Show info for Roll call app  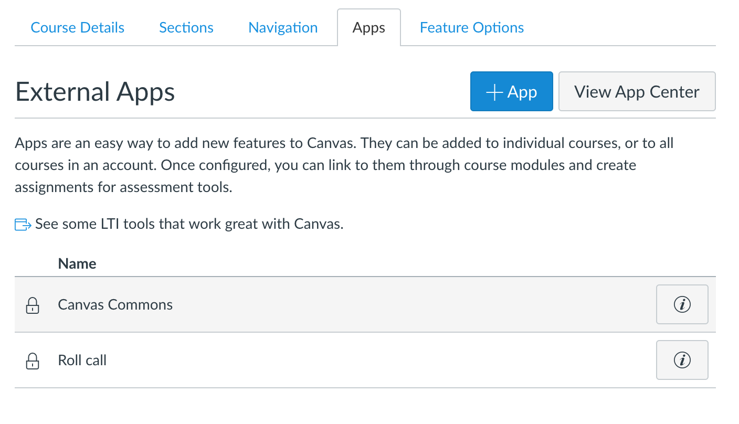pyautogui.click(x=682, y=360)
